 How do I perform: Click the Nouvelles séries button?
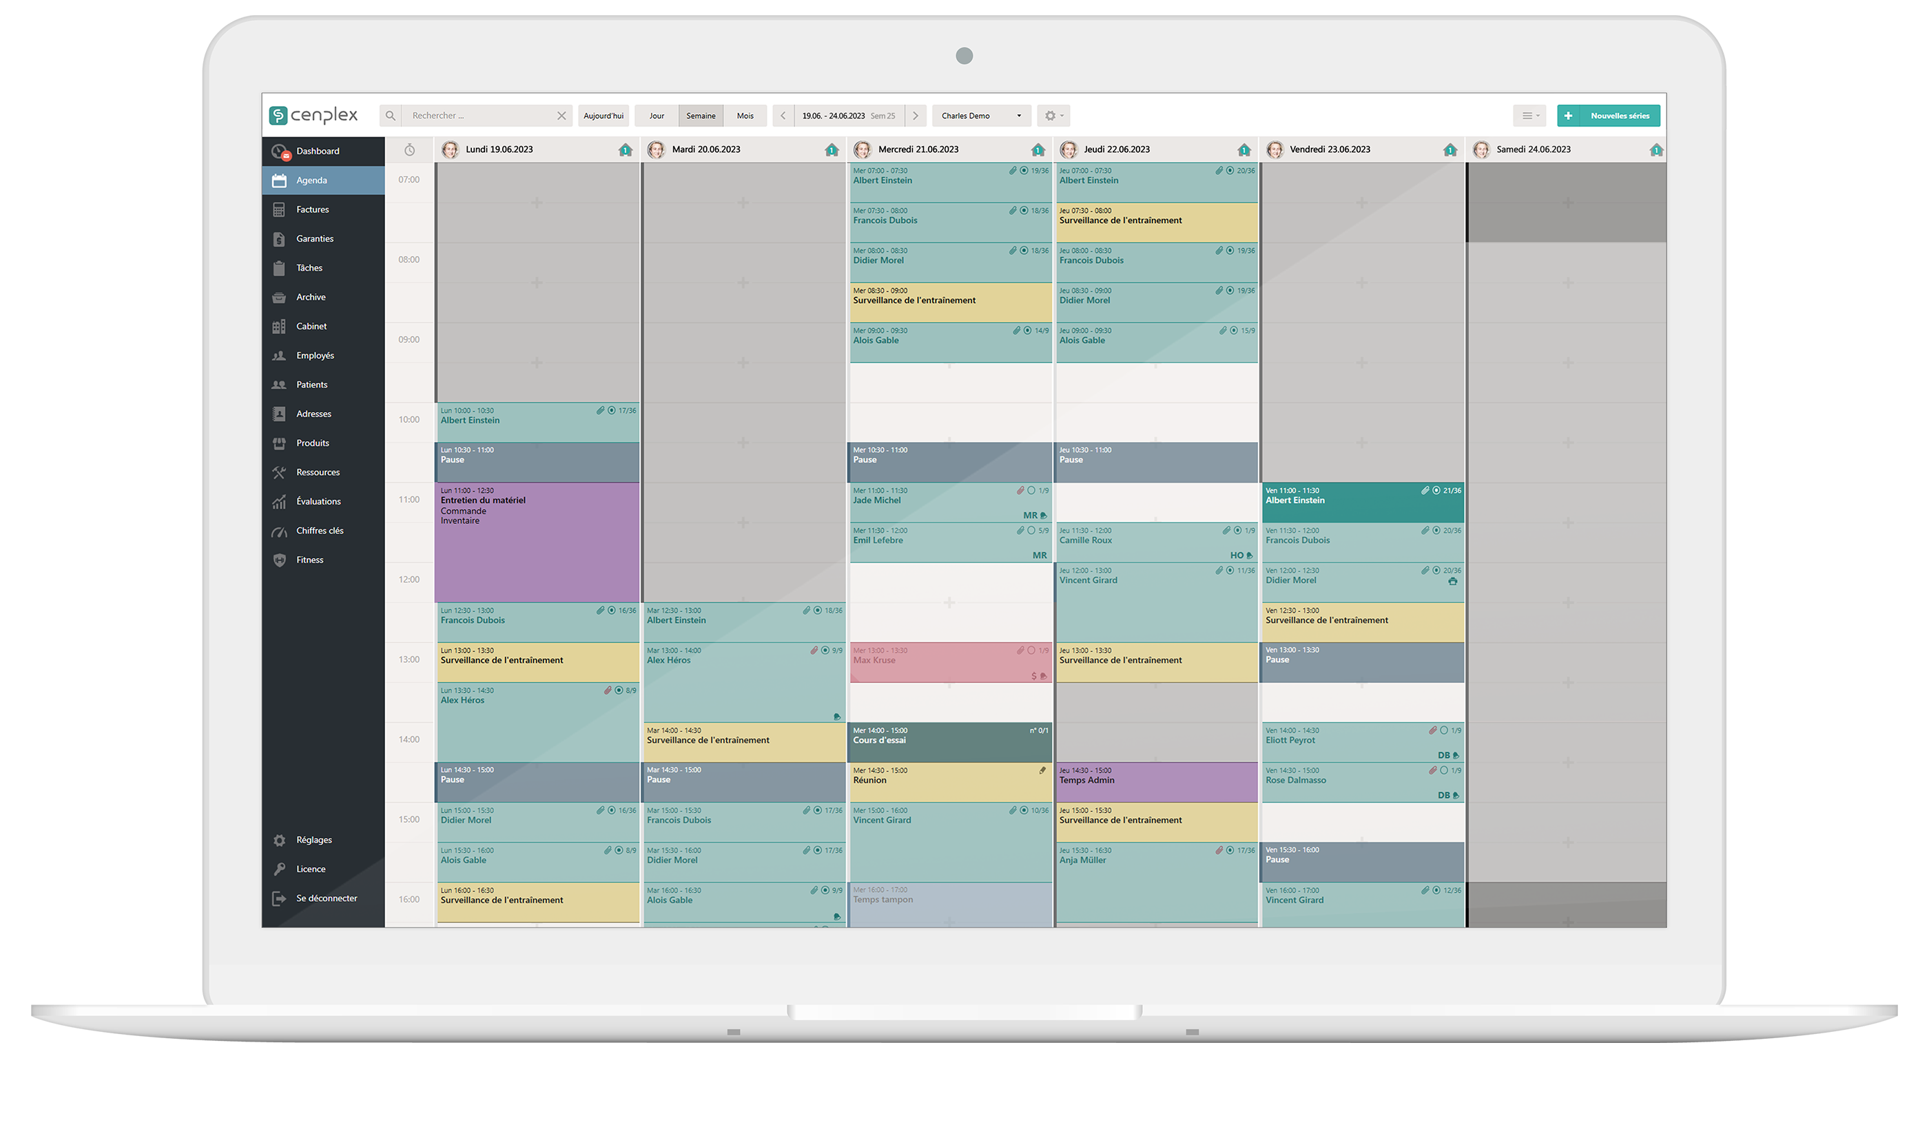tap(1609, 116)
